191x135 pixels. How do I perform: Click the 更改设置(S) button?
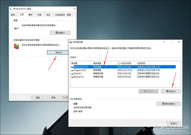pos(169,104)
